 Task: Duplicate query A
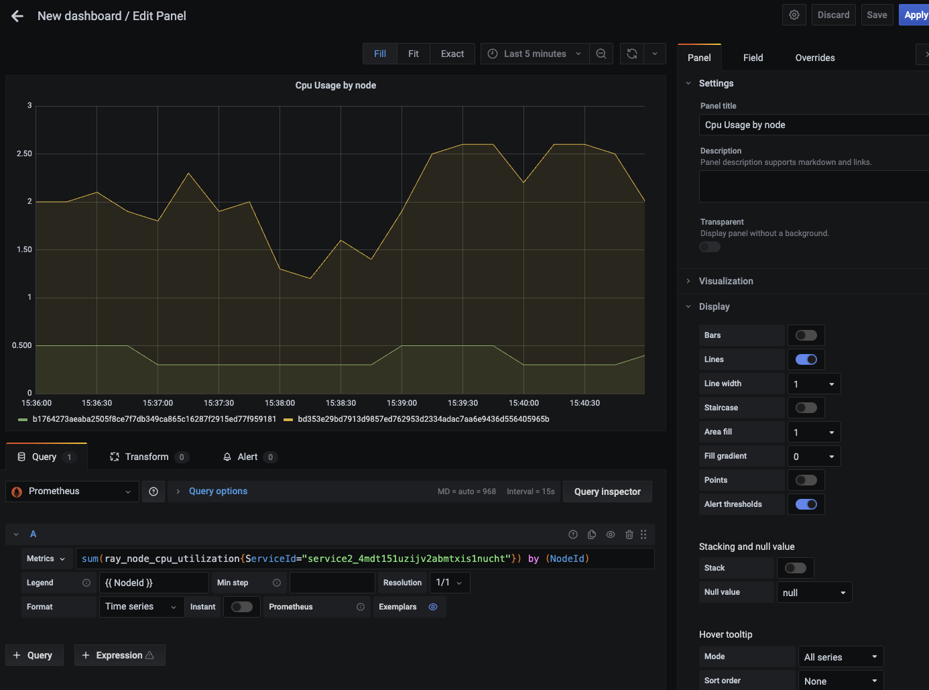pos(592,534)
